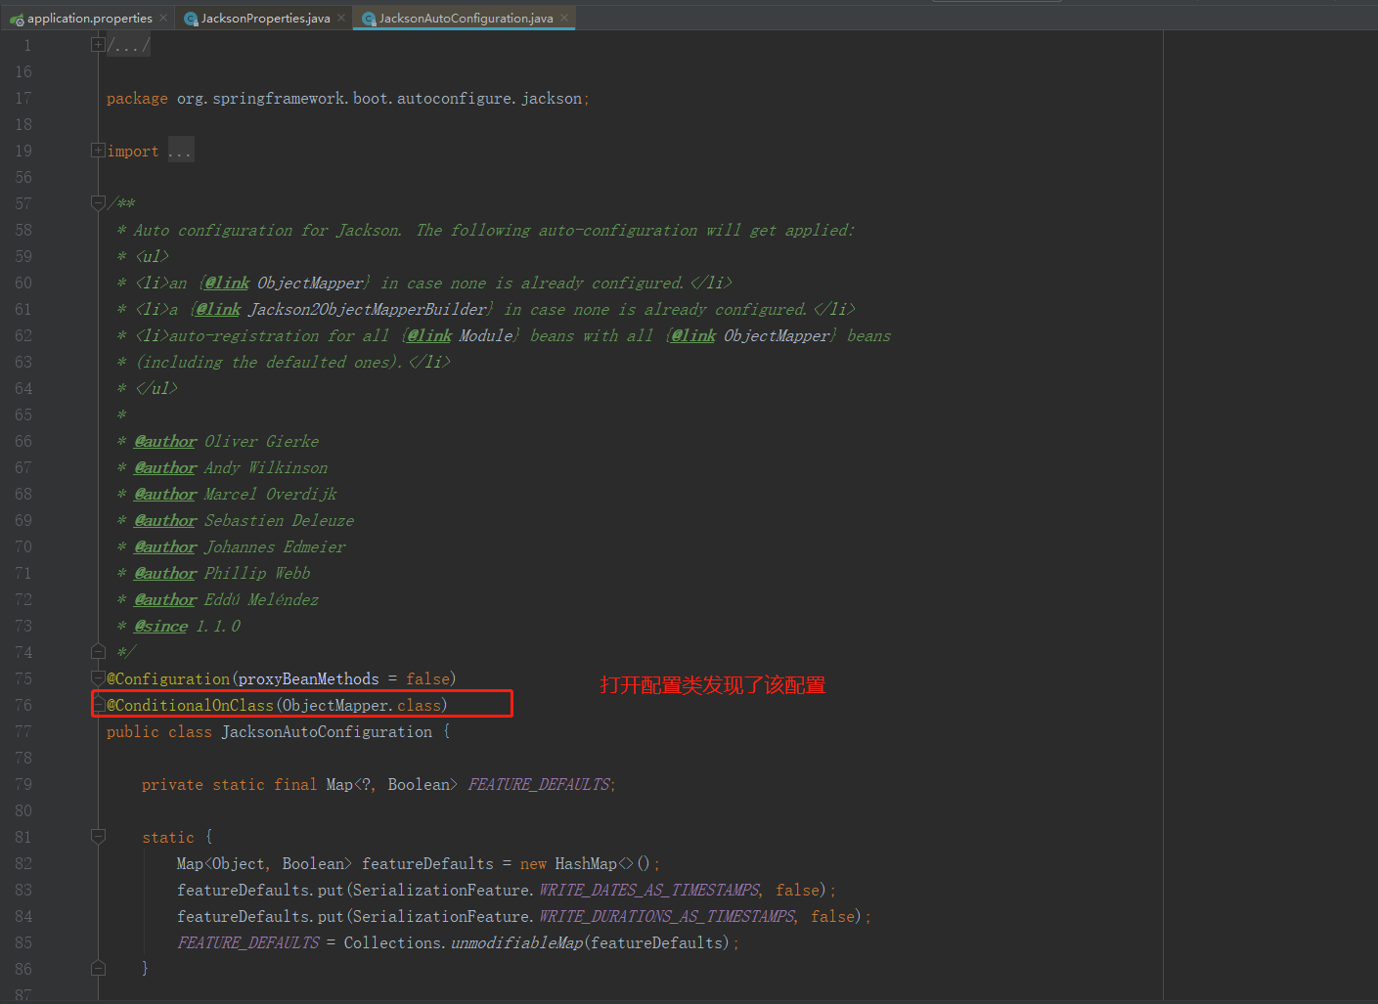1378x1004 pixels.
Task: Click WRITE_DURATIONS_AS_TIMESTAMPS on line 84
Action: click(667, 916)
